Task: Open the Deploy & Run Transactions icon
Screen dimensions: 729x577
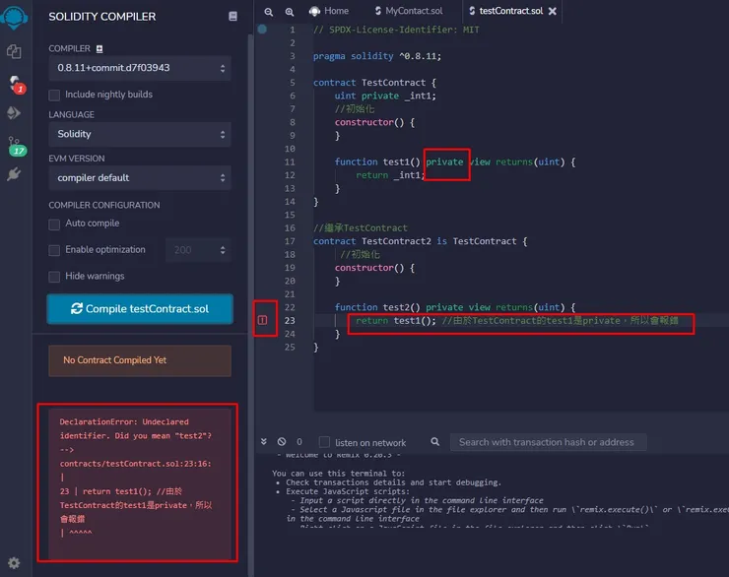Action: coord(14,113)
